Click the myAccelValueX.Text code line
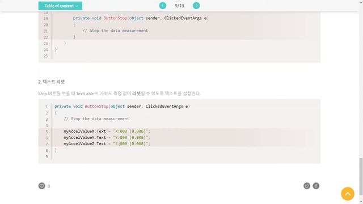Image resolution: width=363 pixels, height=204 pixels. coord(107,131)
